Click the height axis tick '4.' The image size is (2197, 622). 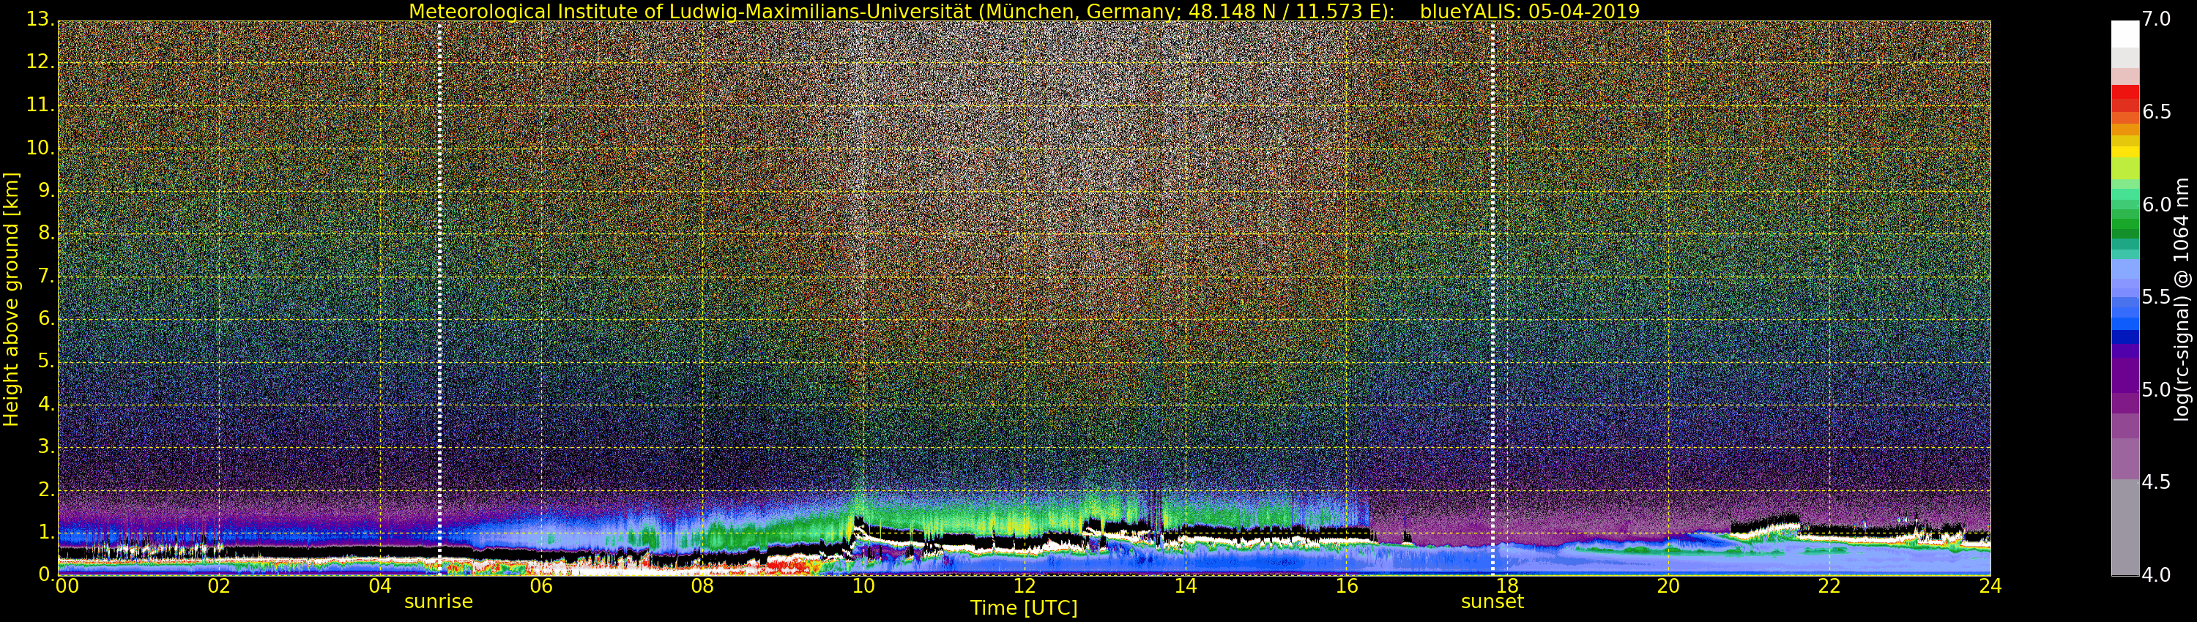46,404
